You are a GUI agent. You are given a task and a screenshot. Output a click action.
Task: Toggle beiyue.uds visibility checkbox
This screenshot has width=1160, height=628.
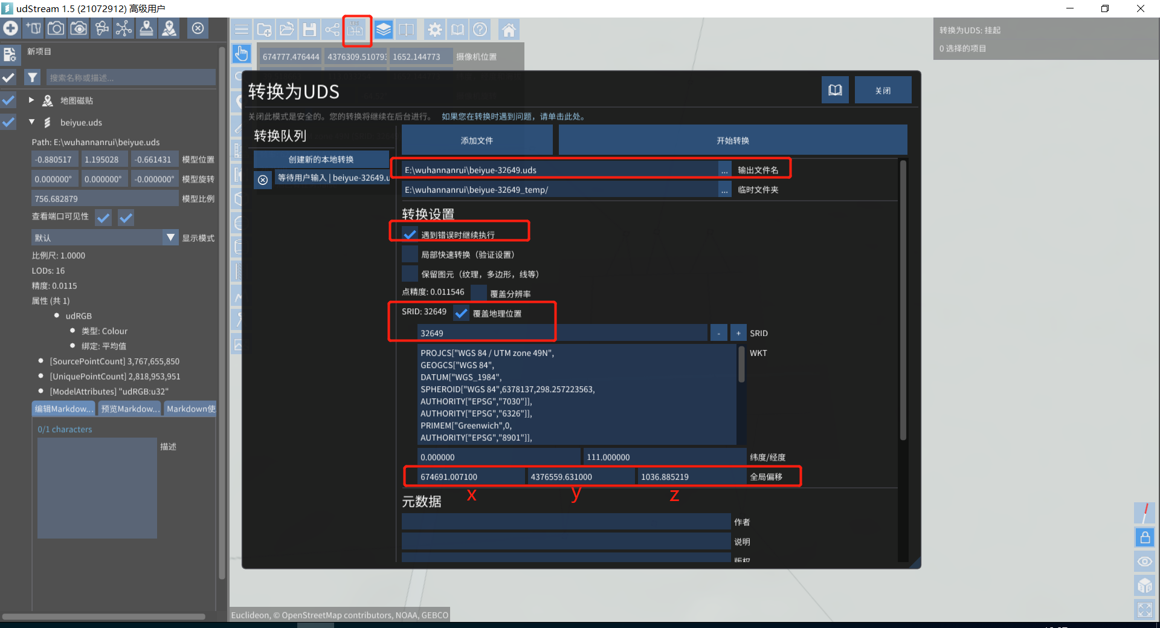[8, 122]
